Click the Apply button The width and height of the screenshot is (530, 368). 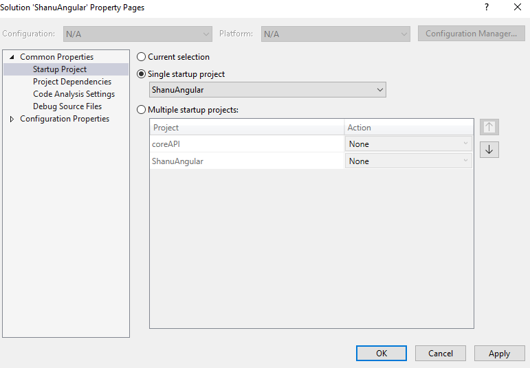point(499,354)
